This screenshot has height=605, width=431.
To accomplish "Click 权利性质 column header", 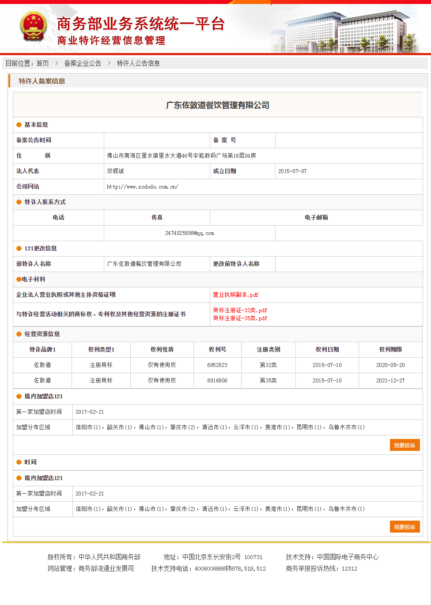I will (x=162, y=349).
